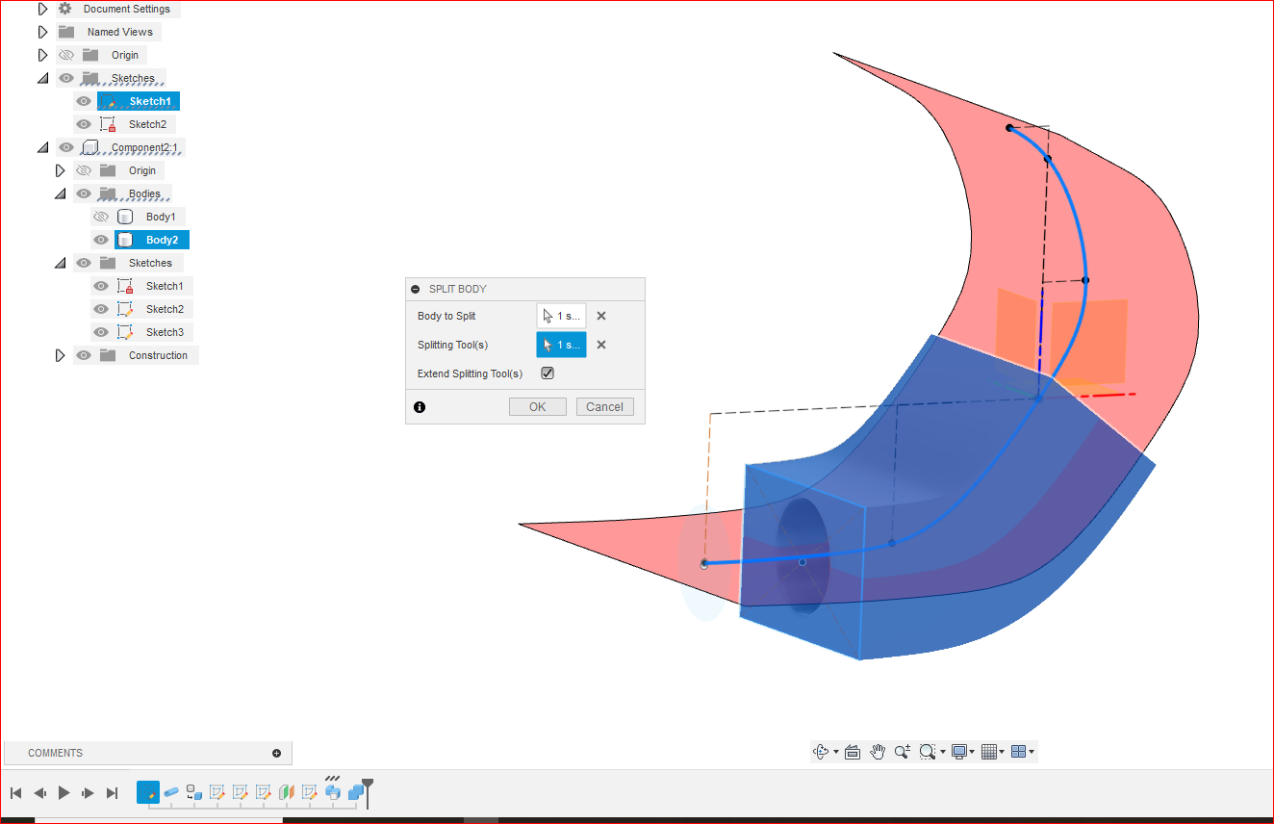Click OK to confirm the Split Body operation
Image resolution: width=1274 pixels, height=824 pixels.
537,406
